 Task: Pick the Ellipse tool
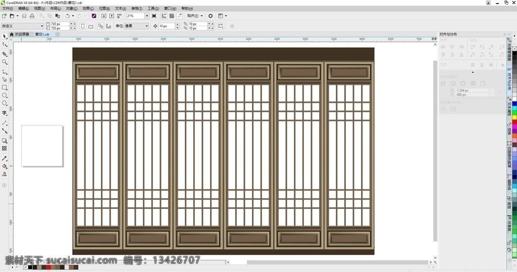click(4, 96)
